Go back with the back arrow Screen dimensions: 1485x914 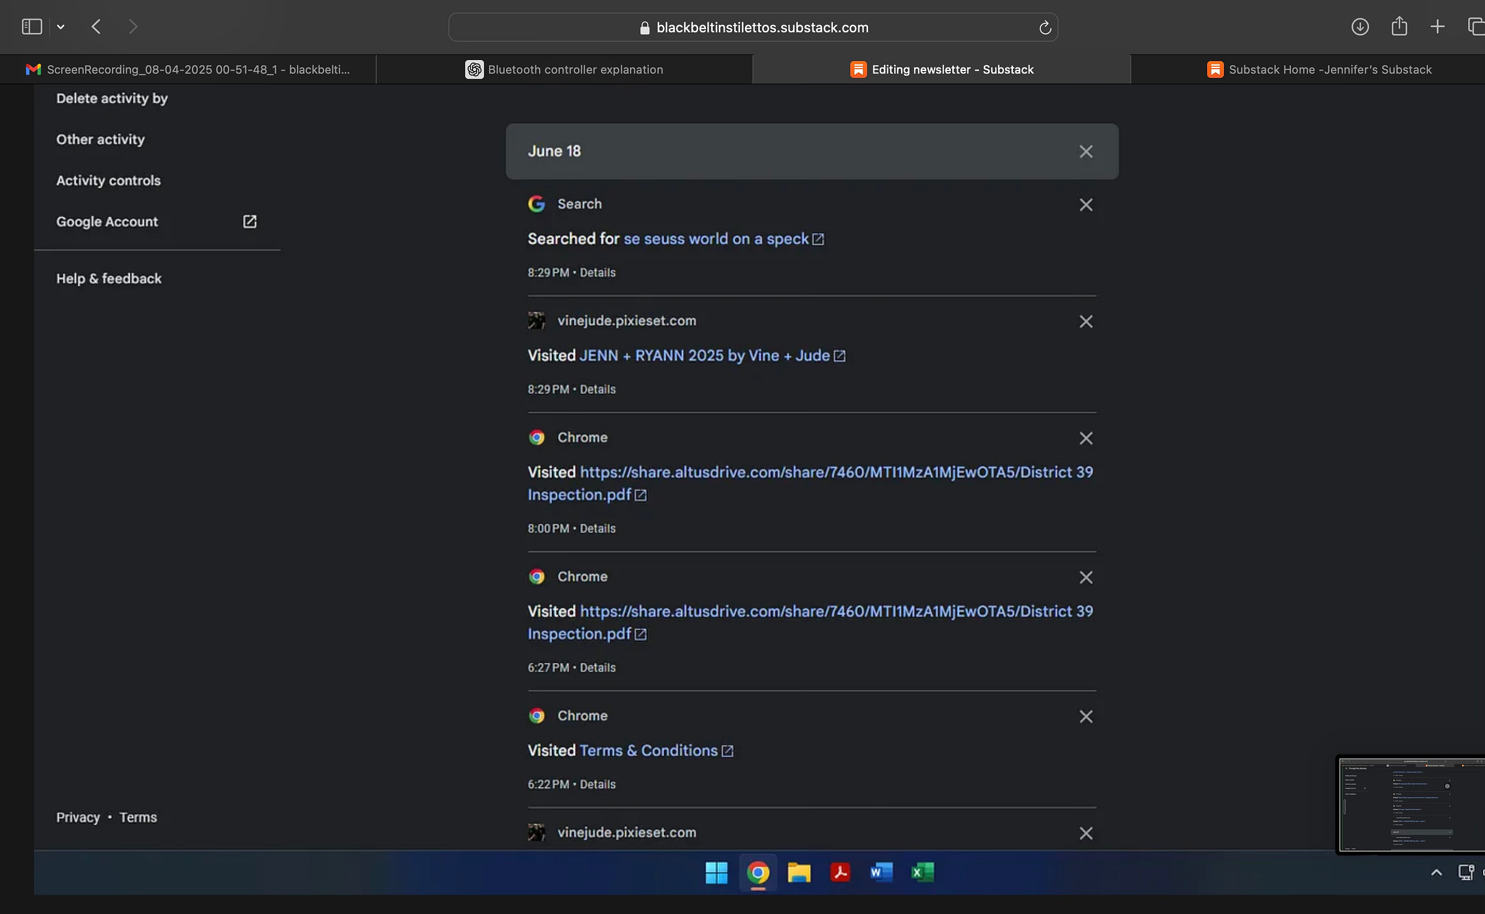click(96, 27)
